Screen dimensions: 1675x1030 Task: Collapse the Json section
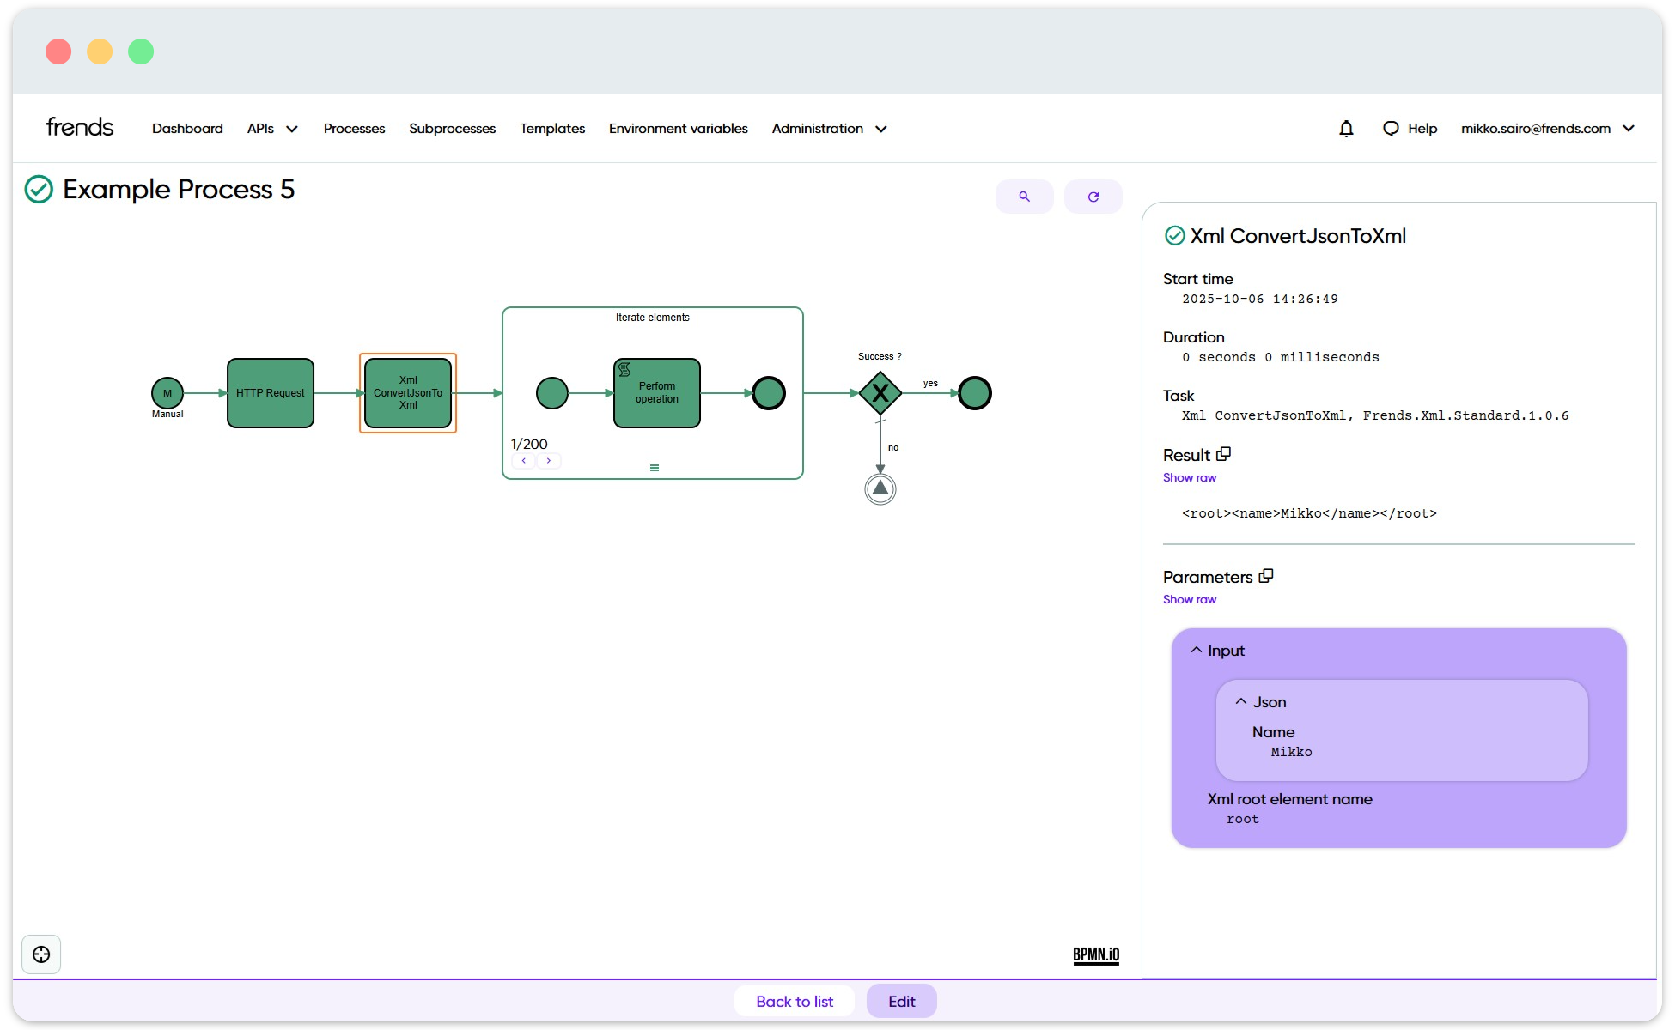click(x=1241, y=702)
